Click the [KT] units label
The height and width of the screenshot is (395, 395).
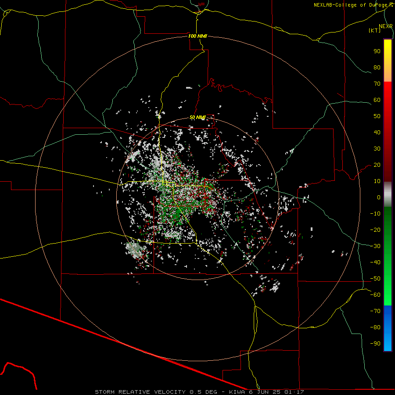374,30
